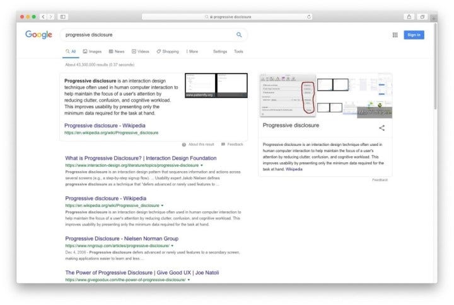Click Feedback below the knowledge panel
This screenshot has height=305, width=454.
coord(380,180)
